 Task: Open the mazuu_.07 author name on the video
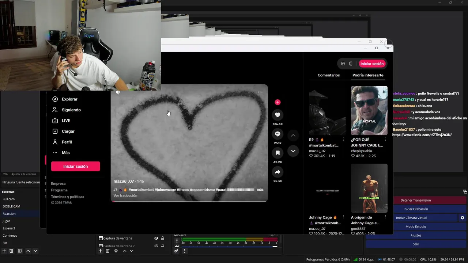[124, 182]
